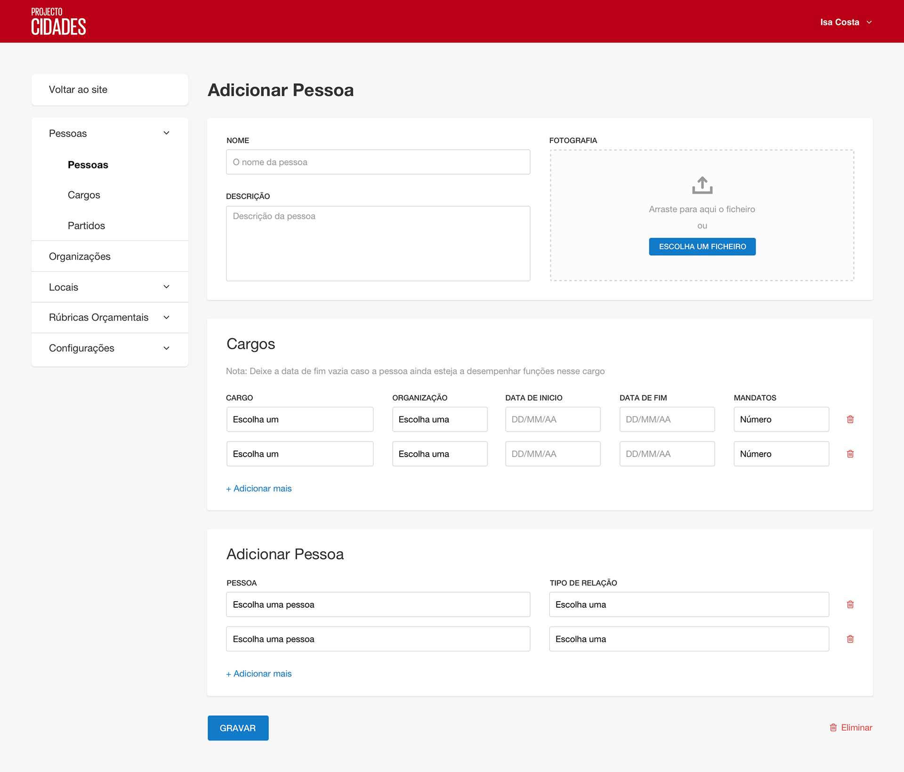Collapse the Pessoas sidebar section
904x772 pixels.
(166, 133)
